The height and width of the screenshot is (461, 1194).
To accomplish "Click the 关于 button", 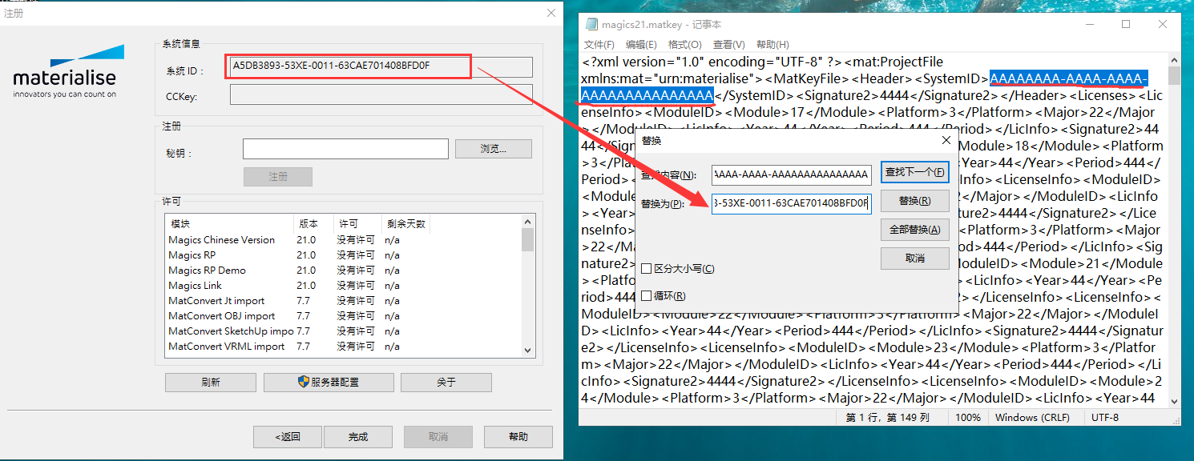I will [x=446, y=383].
